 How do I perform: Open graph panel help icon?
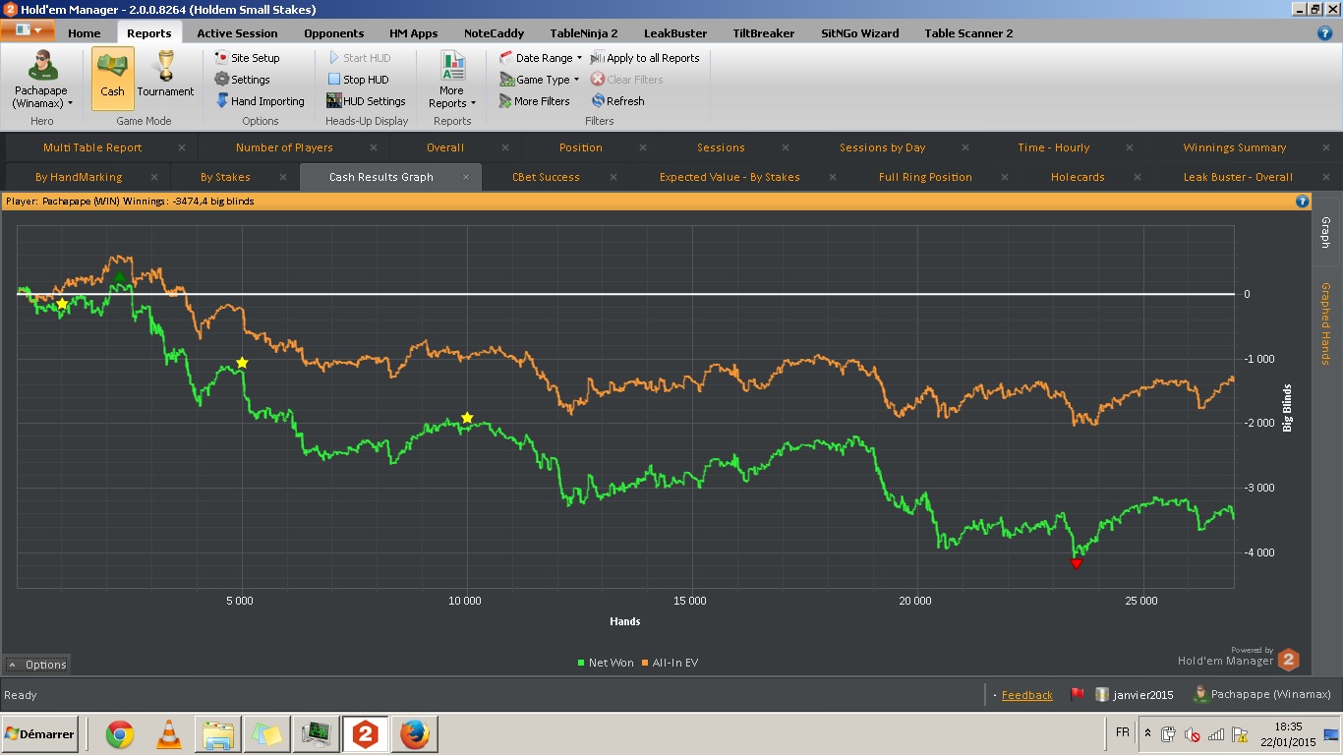[1302, 202]
